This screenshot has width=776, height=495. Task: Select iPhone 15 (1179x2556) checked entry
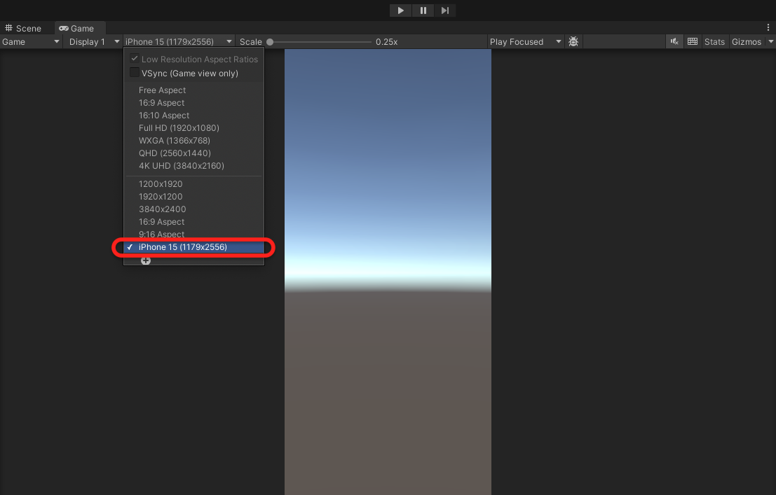coord(193,246)
